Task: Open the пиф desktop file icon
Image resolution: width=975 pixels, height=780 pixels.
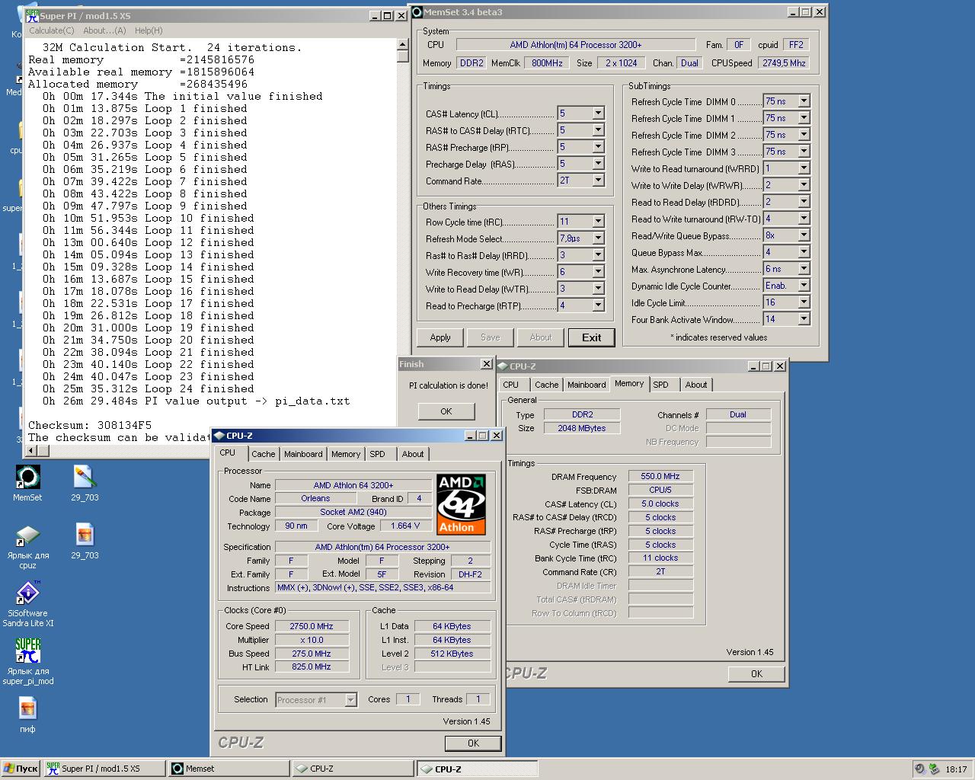Action: (x=27, y=708)
